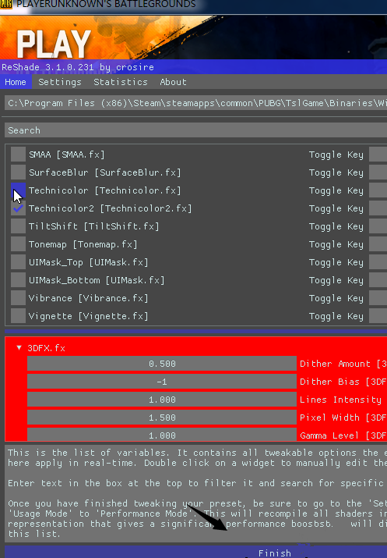Image resolution: width=387 pixels, height=558 pixels.
Task: Click the Lines Intensity slider
Action: (162, 400)
